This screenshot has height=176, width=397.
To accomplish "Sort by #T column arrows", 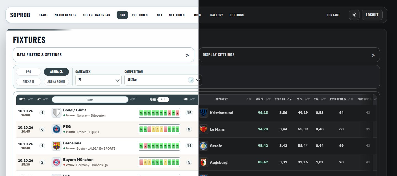I will pos(45,100).
